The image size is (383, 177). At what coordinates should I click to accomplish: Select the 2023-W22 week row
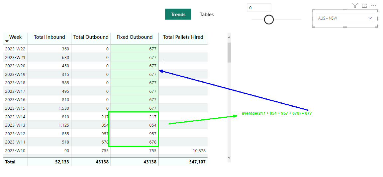[x=105, y=49]
